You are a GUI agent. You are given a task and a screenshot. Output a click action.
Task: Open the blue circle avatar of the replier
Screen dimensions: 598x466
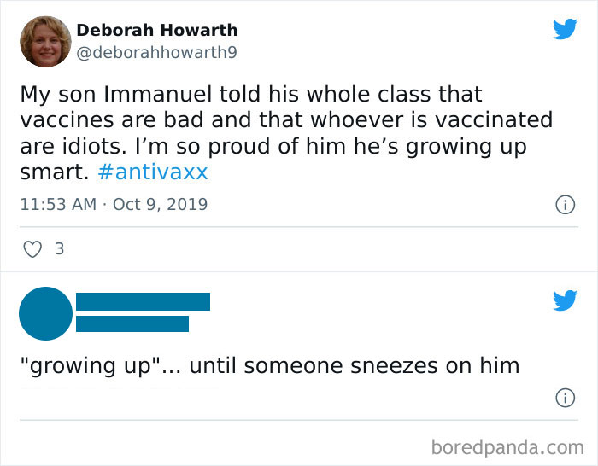tap(45, 313)
